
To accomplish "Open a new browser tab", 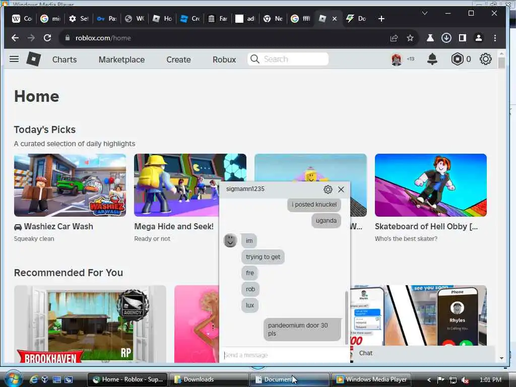I will coord(381,19).
